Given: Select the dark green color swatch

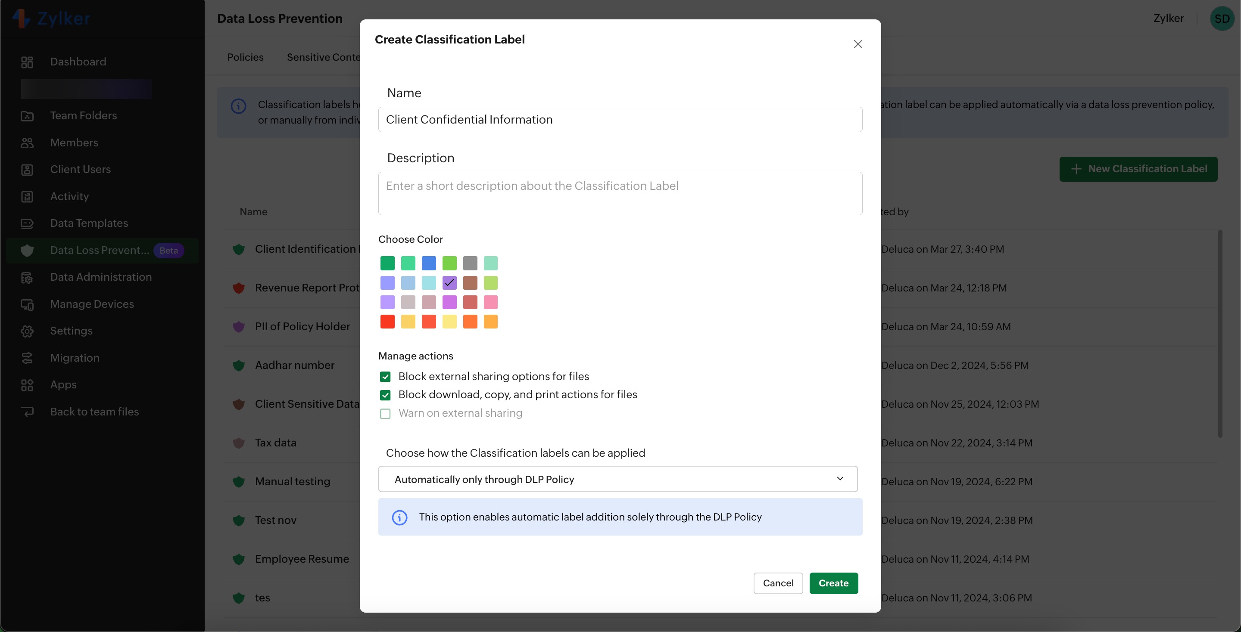Looking at the screenshot, I should (x=387, y=263).
